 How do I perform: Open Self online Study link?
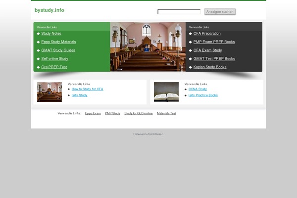point(55,59)
